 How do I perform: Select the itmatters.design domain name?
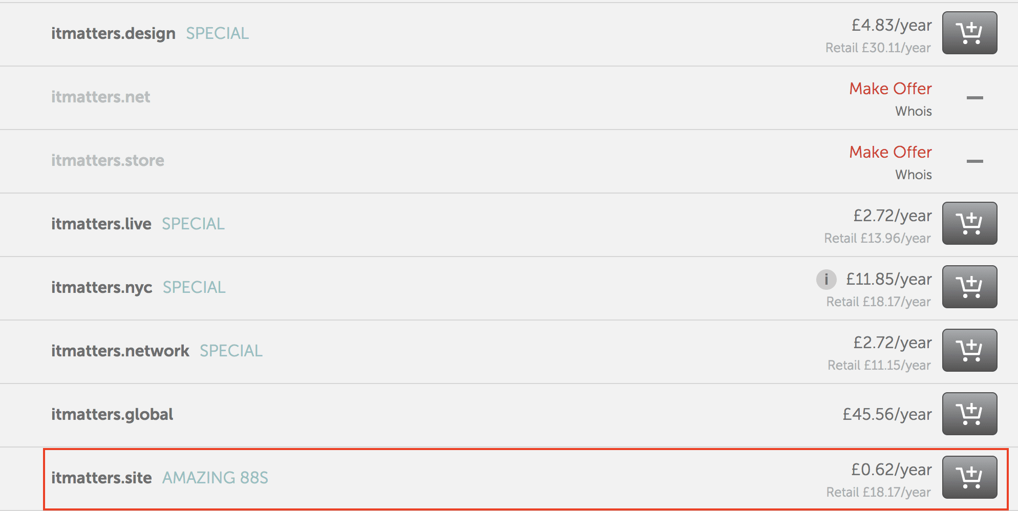pyautogui.click(x=113, y=34)
